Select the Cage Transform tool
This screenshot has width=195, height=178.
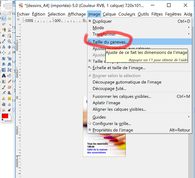[9, 70]
